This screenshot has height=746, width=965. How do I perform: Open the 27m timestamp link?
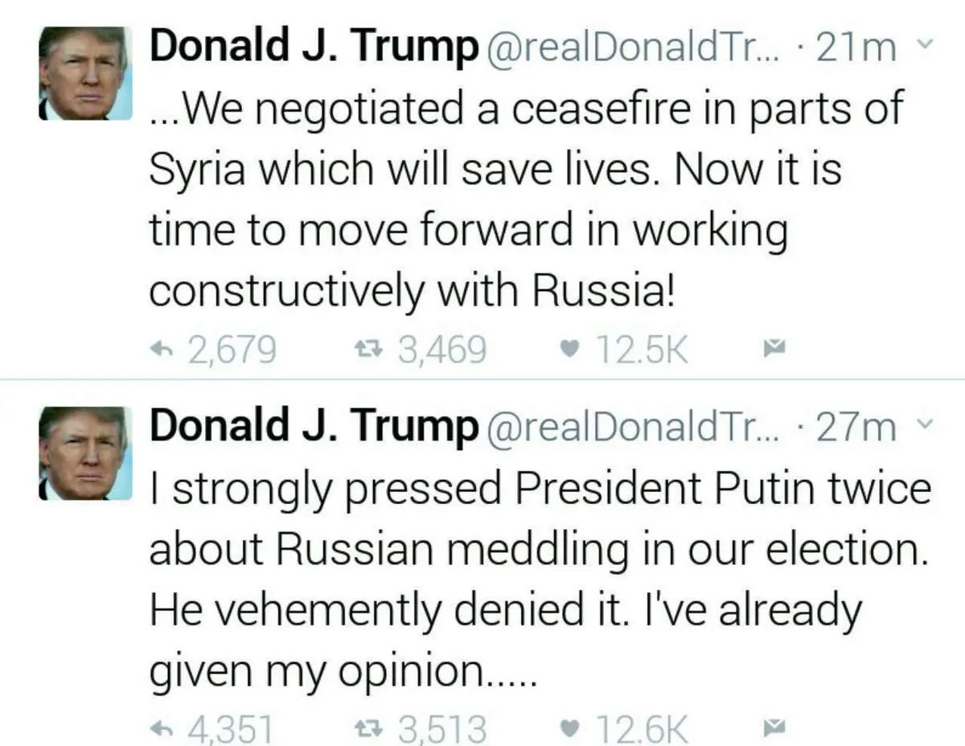(x=856, y=428)
